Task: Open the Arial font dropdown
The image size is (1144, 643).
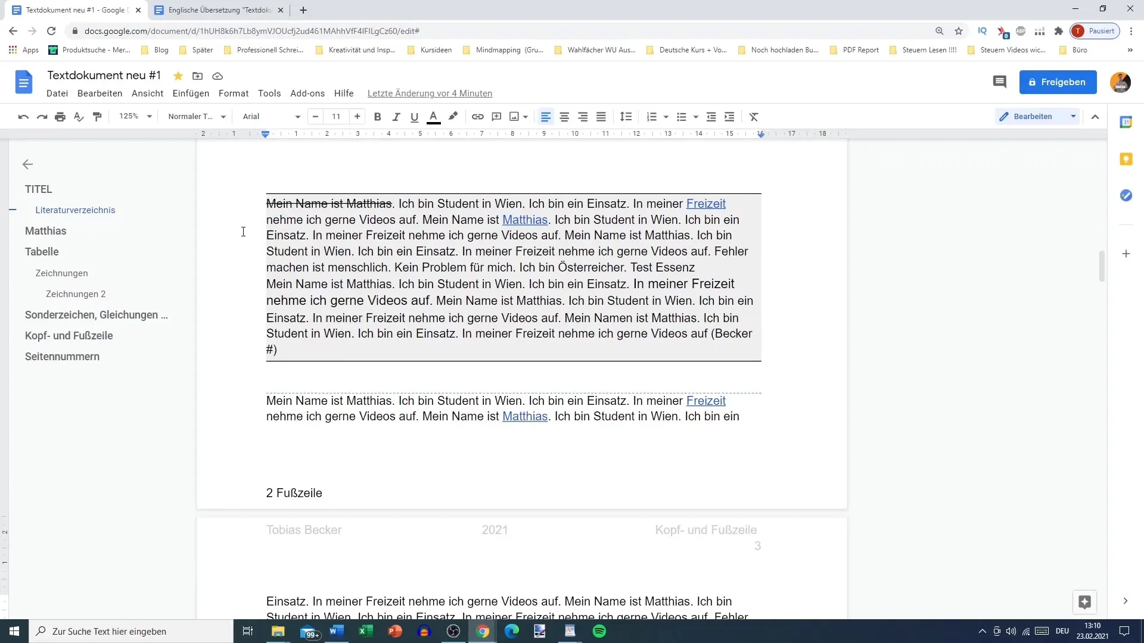Action: [271, 117]
